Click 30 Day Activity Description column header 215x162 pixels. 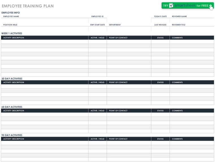pyautogui.click(x=45, y=82)
